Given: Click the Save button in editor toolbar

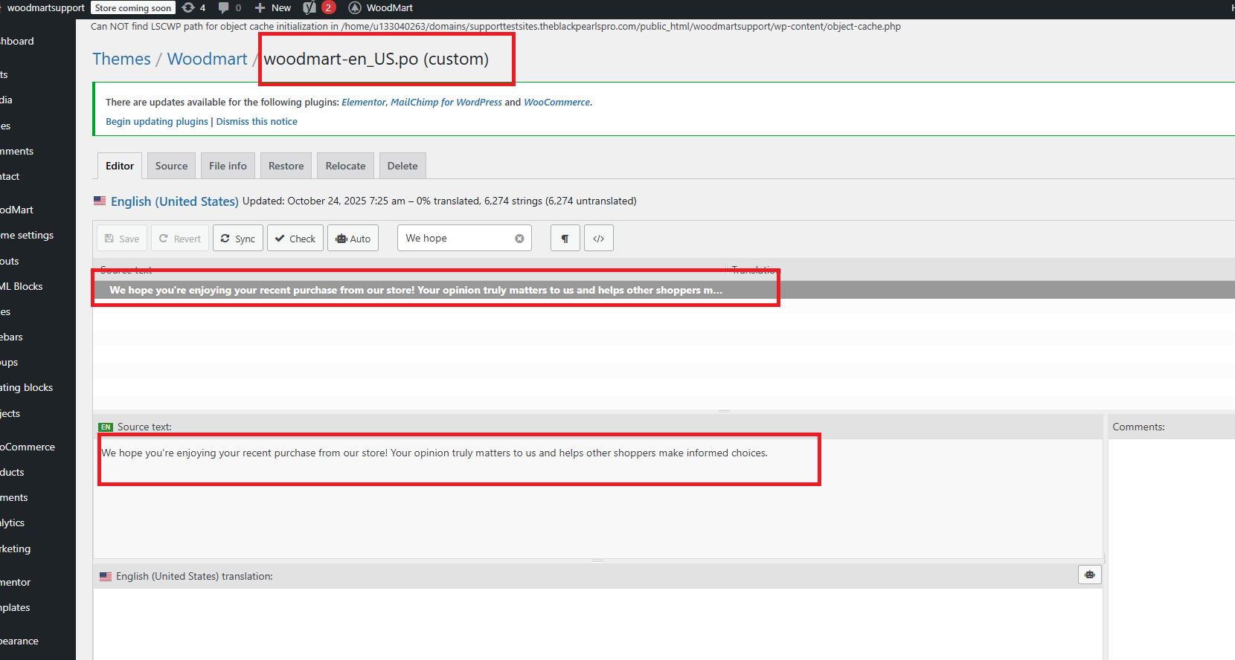Looking at the screenshot, I should (x=122, y=239).
